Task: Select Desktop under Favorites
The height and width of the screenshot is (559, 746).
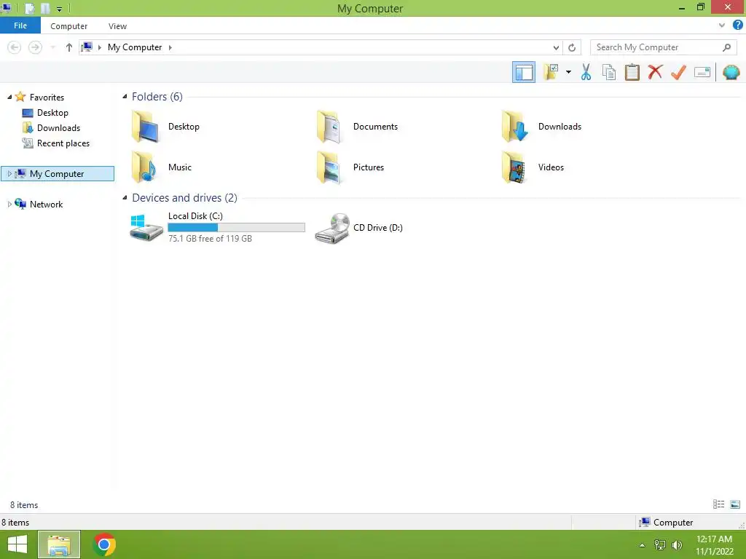Action: click(52, 113)
